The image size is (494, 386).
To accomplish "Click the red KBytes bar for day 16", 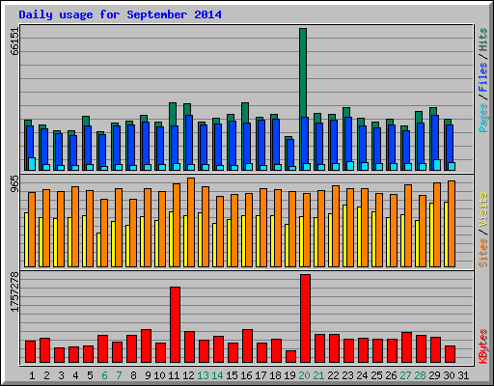I will click(247, 345).
